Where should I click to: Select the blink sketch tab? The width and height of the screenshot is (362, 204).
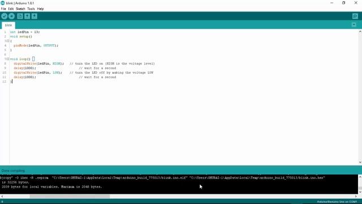click(x=8, y=25)
